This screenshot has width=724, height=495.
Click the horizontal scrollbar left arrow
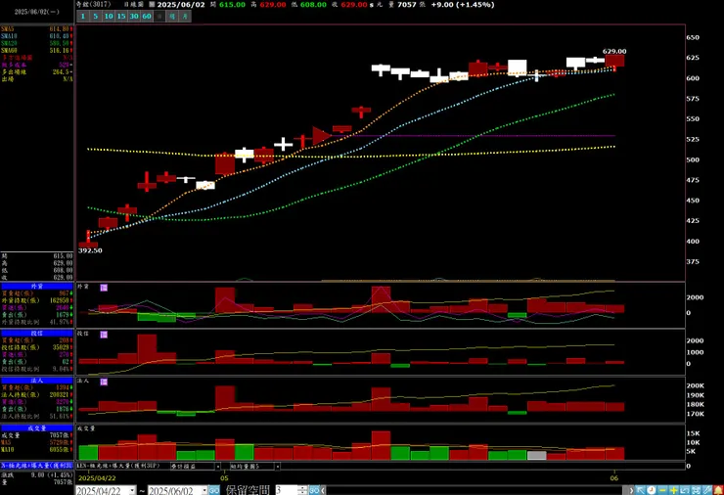pos(323,490)
